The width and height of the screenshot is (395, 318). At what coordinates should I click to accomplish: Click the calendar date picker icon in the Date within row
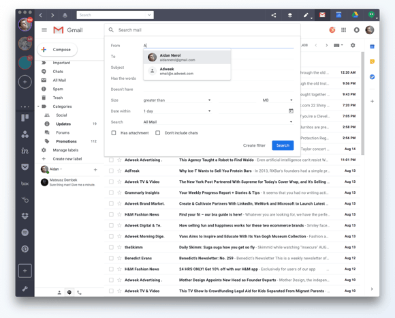(291, 111)
